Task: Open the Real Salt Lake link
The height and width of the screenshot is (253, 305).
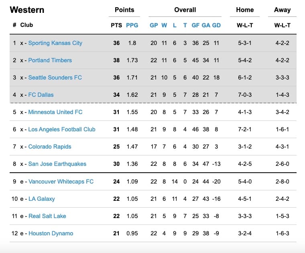Action: pos(47,216)
